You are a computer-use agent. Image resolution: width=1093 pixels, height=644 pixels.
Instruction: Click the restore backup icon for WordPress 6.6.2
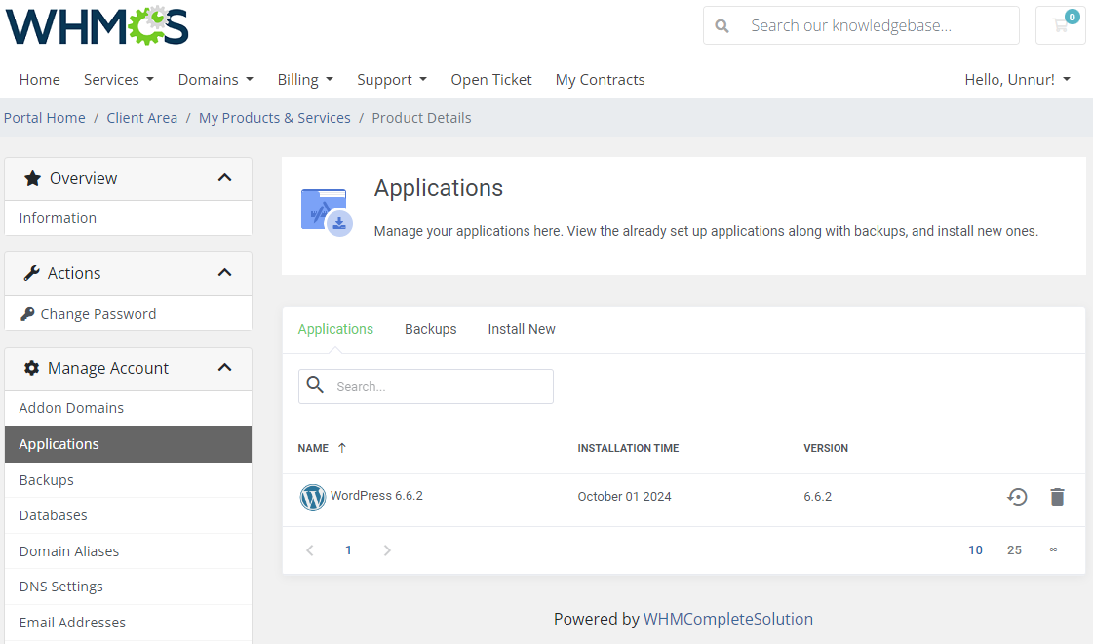point(1017,497)
